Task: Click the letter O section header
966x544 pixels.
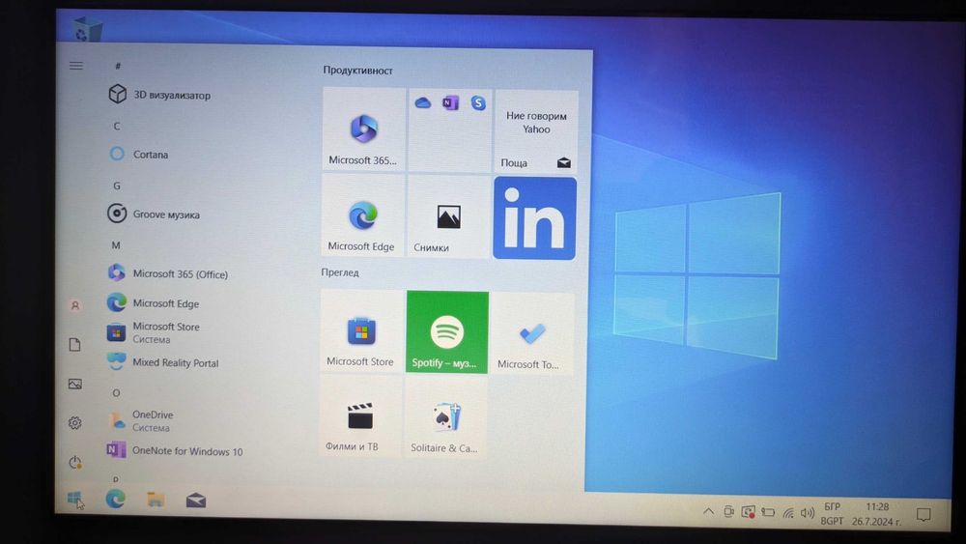Action: [116, 392]
